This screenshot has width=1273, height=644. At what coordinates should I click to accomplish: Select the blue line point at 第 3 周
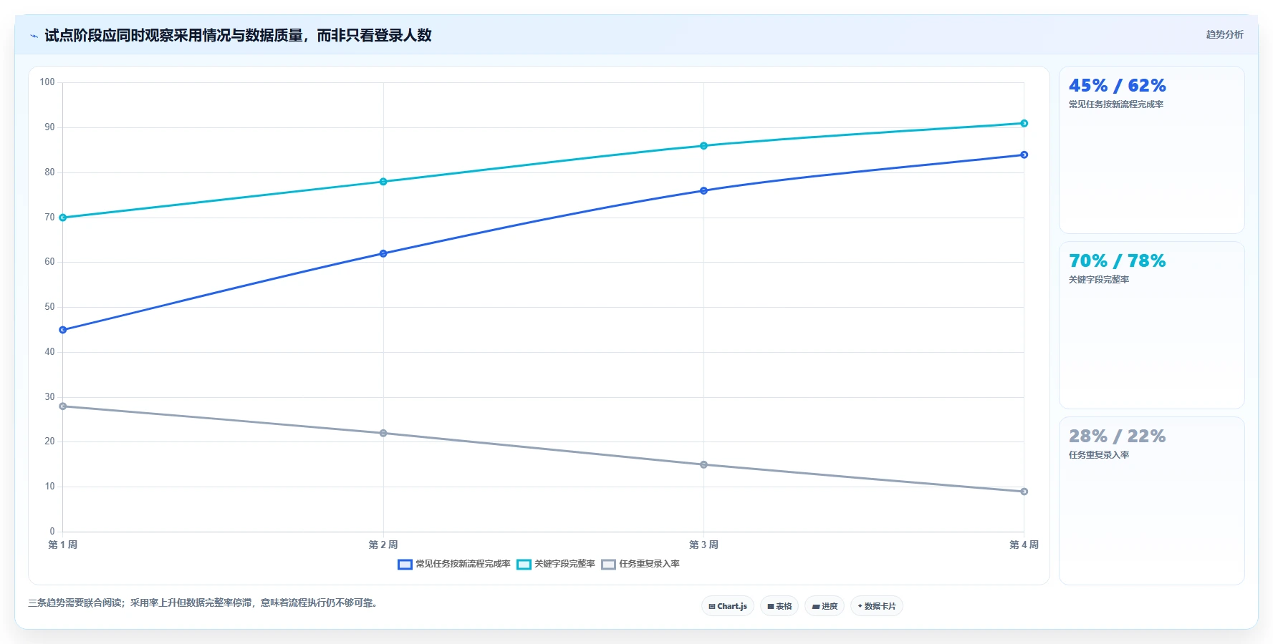tap(703, 190)
